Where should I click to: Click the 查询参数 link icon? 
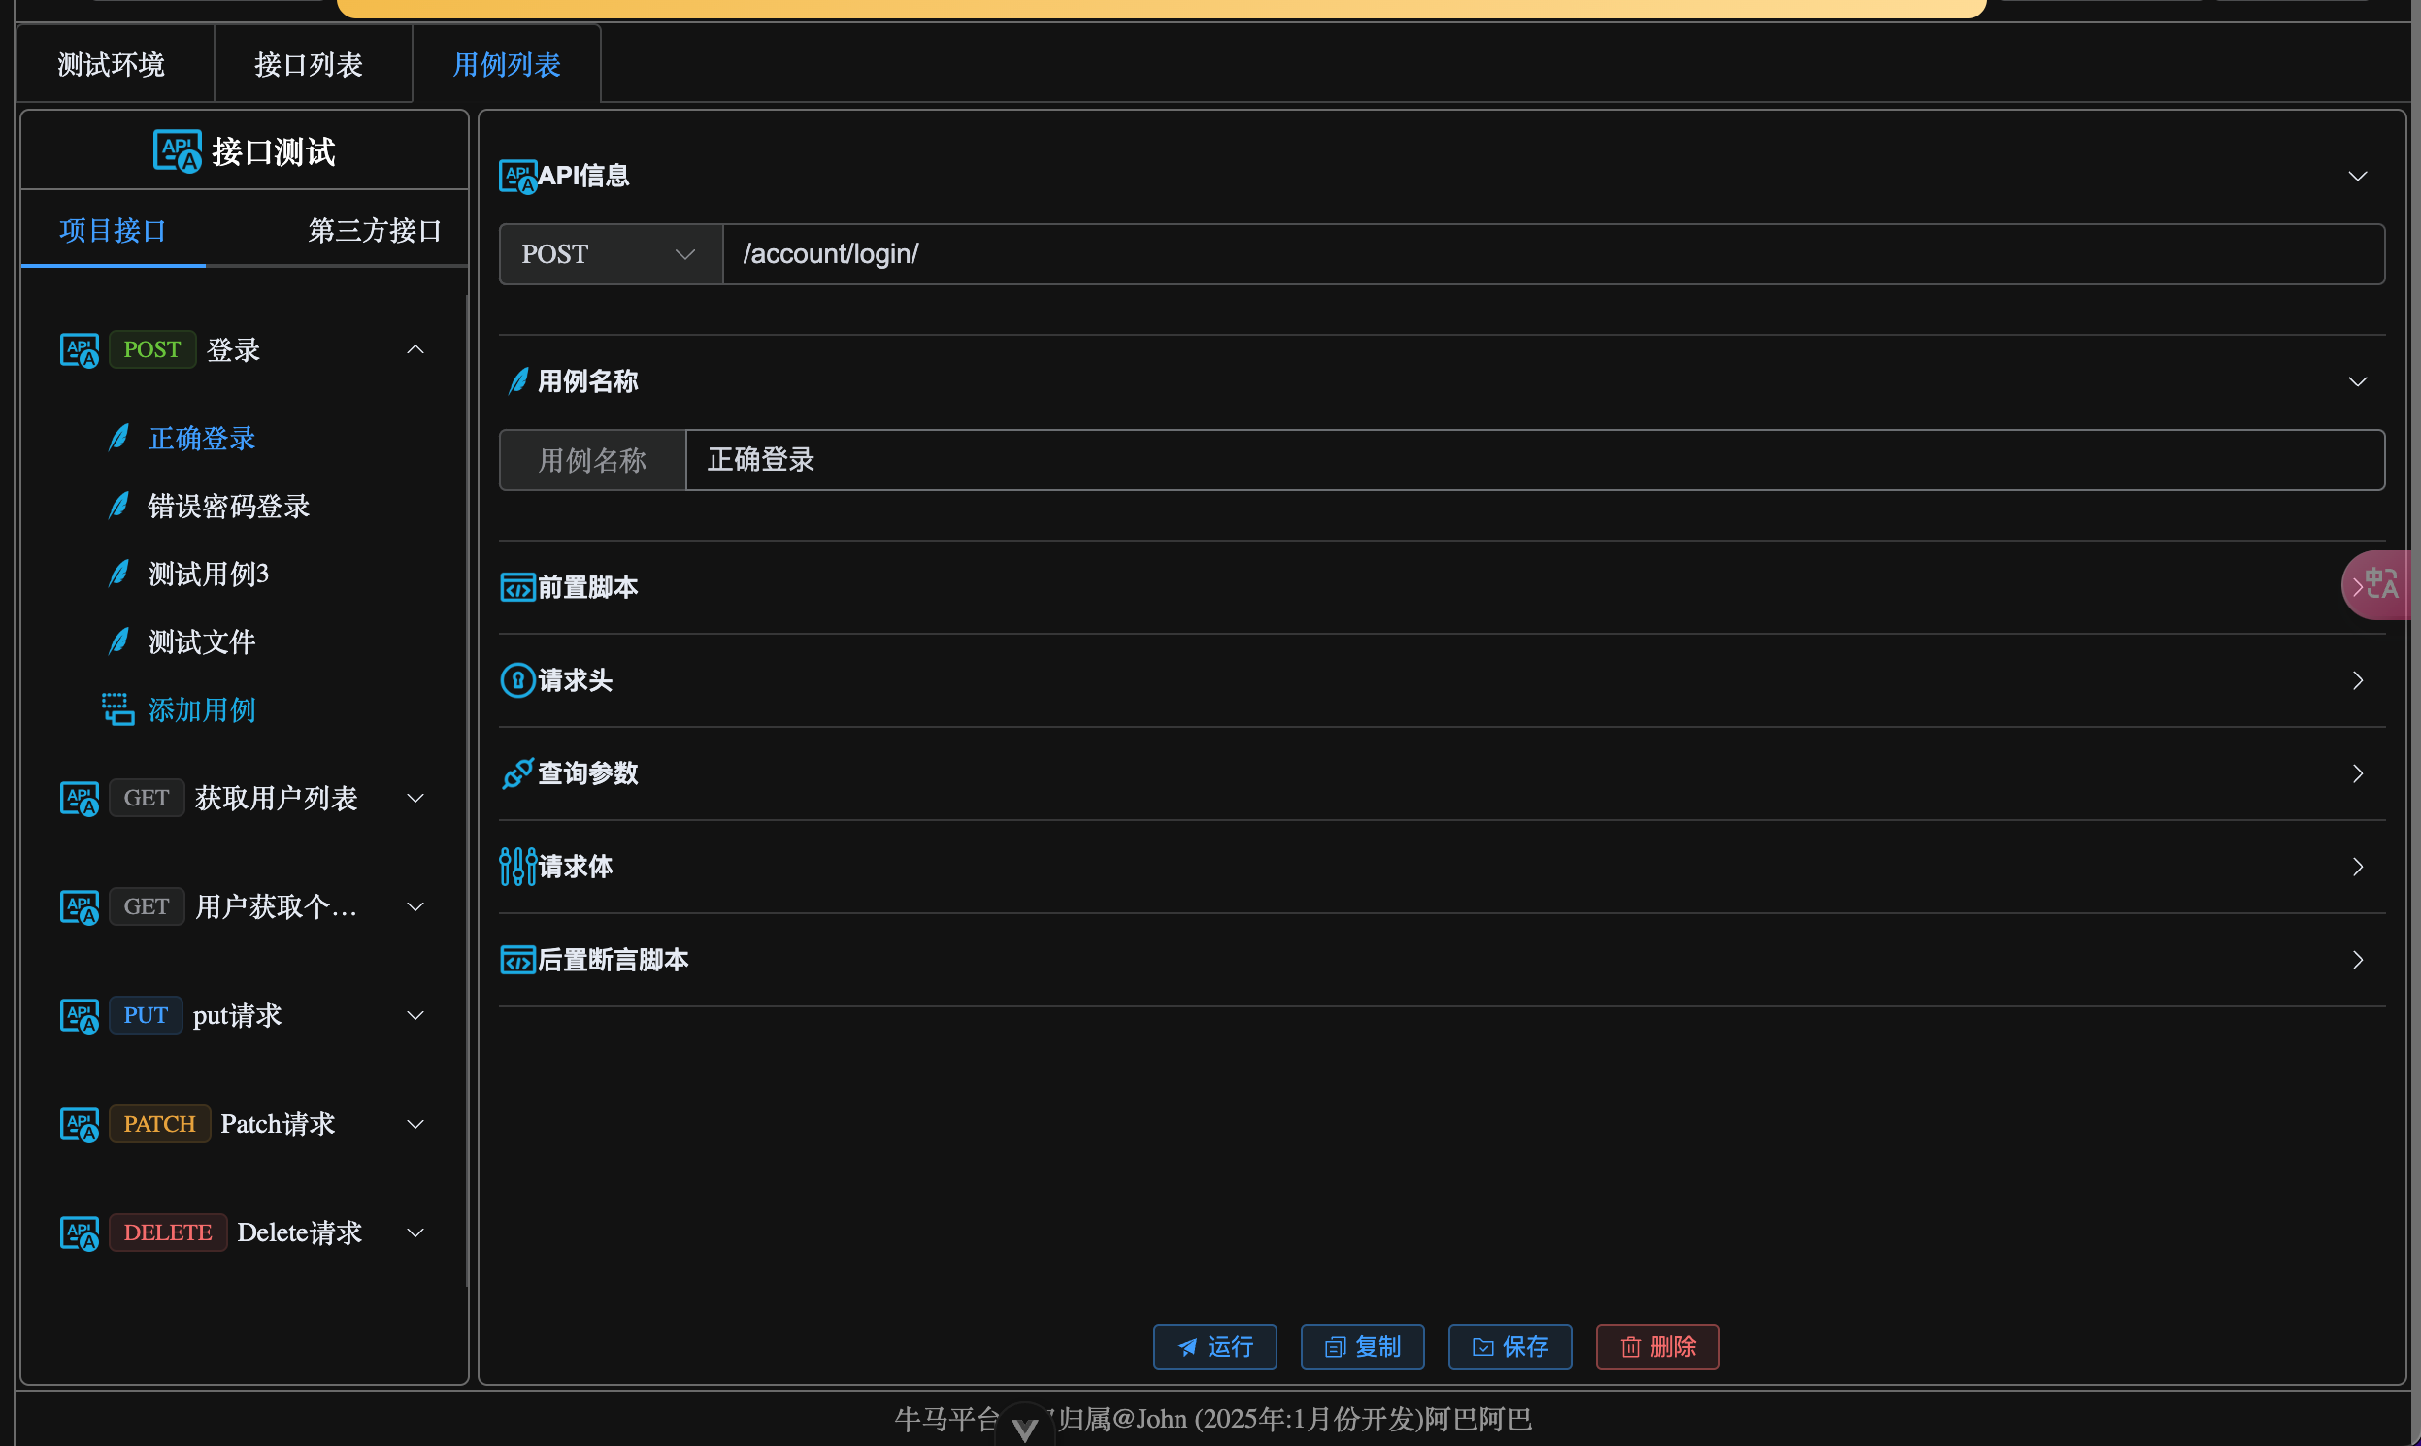tap(516, 773)
